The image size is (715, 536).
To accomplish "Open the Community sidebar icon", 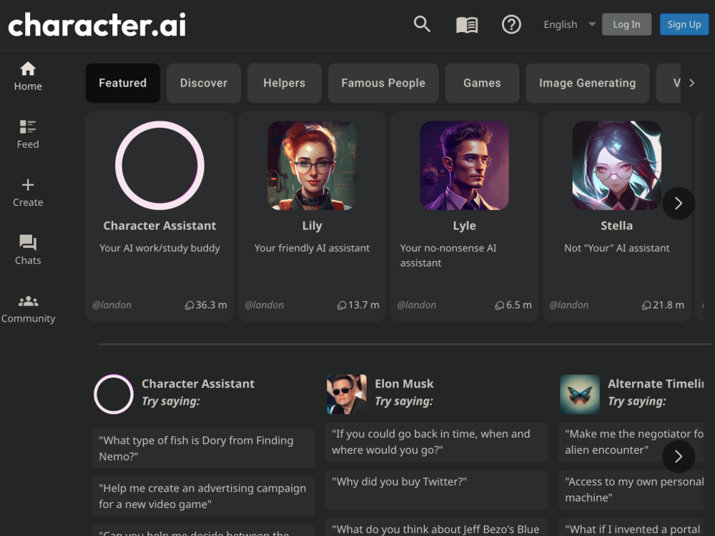I will pyautogui.click(x=28, y=308).
